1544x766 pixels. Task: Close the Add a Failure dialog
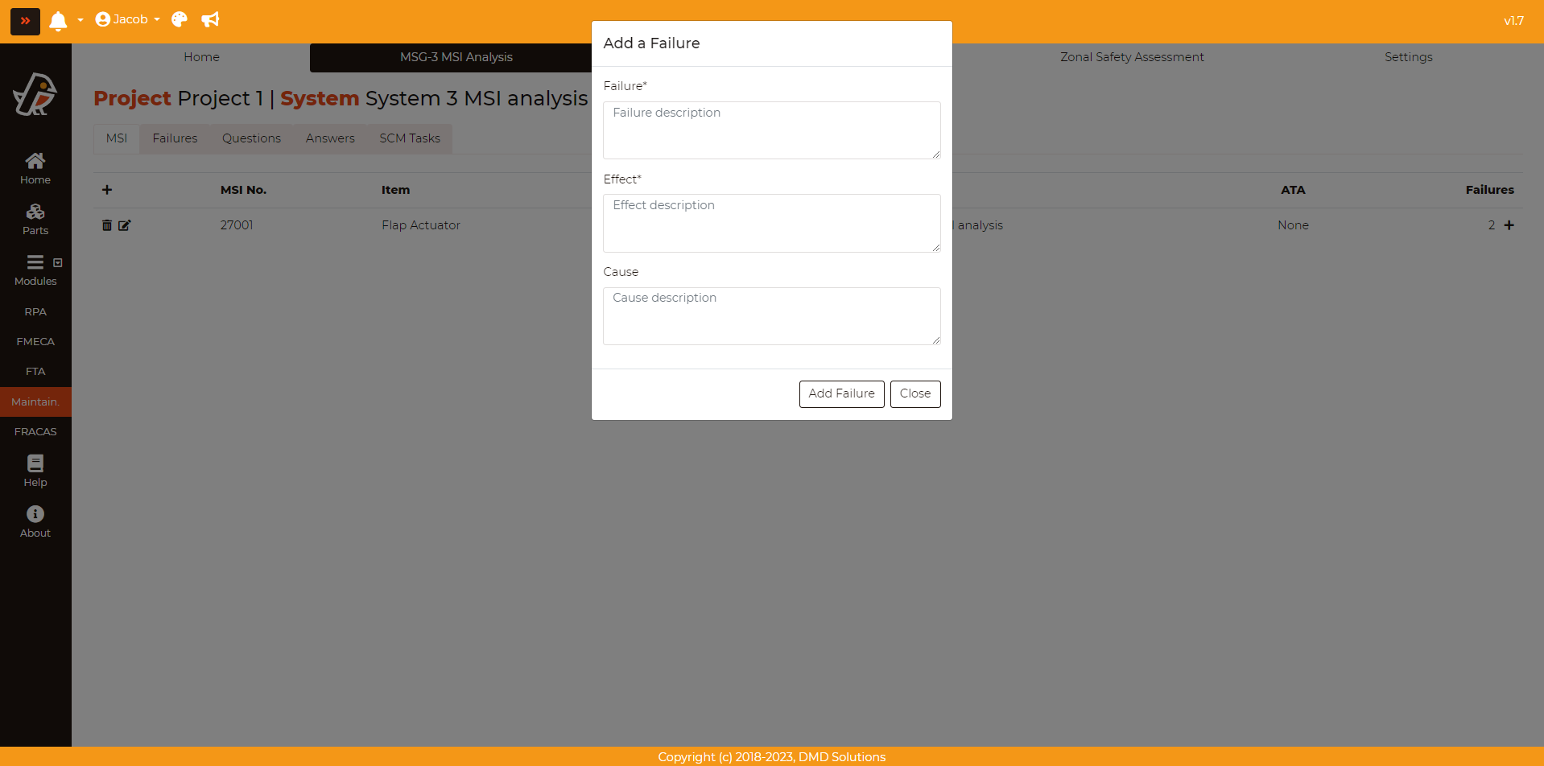click(x=915, y=393)
